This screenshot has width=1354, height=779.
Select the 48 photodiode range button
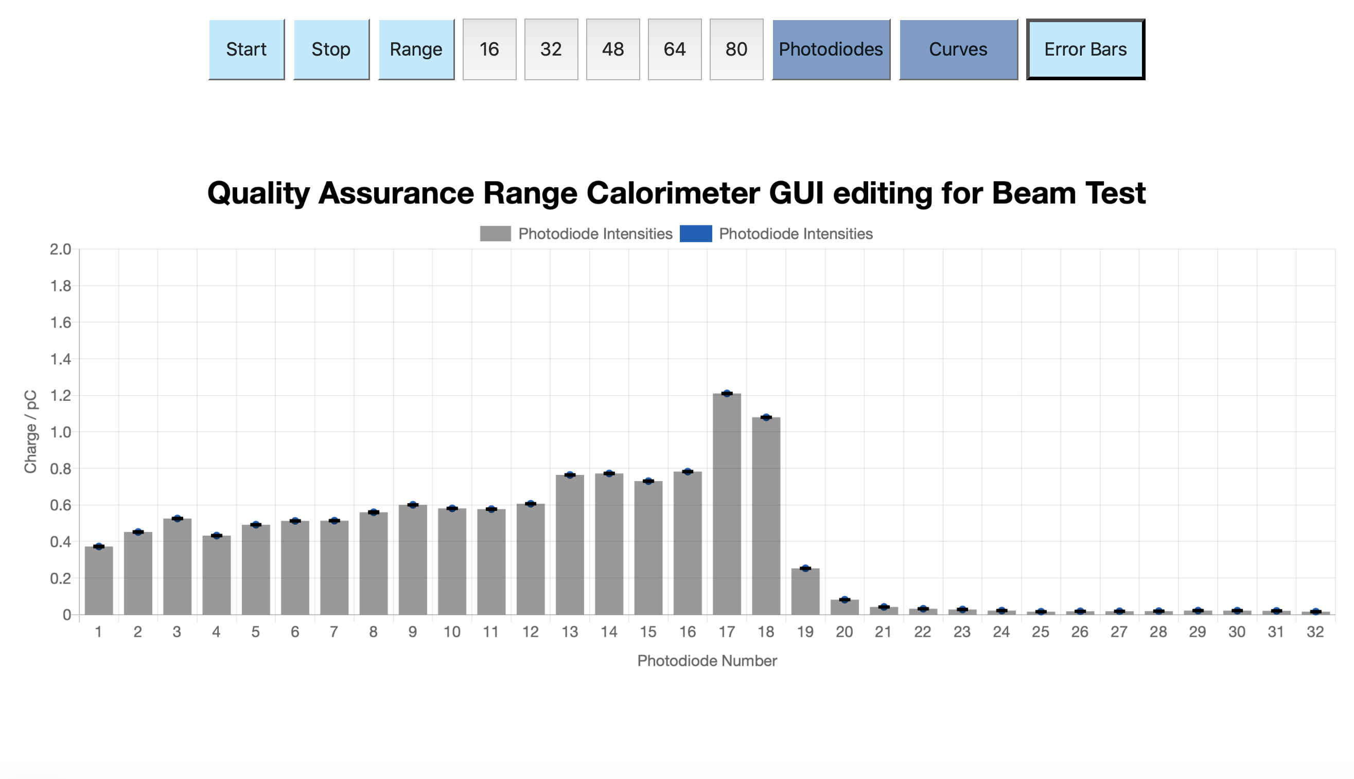point(613,49)
